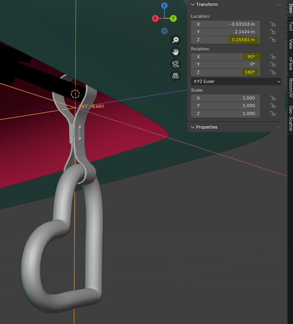Click the zoom magnifier viewport icon
The height and width of the screenshot is (324, 293).
(175, 40)
